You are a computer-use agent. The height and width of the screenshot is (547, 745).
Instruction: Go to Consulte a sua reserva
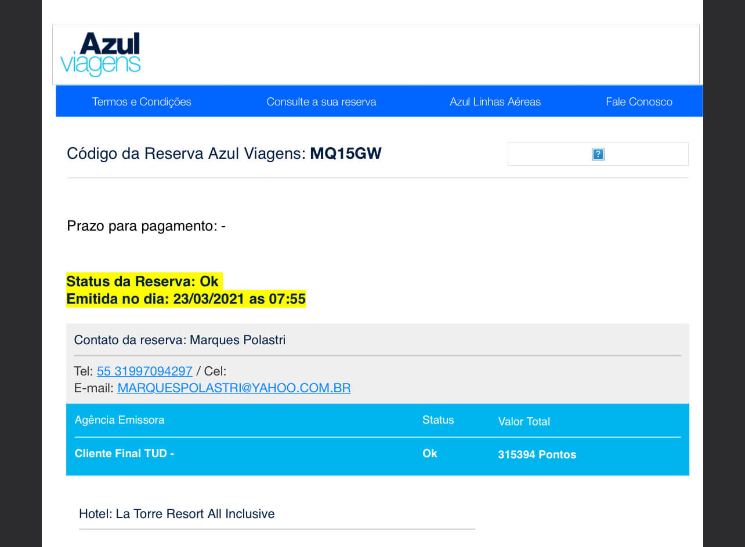321,102
